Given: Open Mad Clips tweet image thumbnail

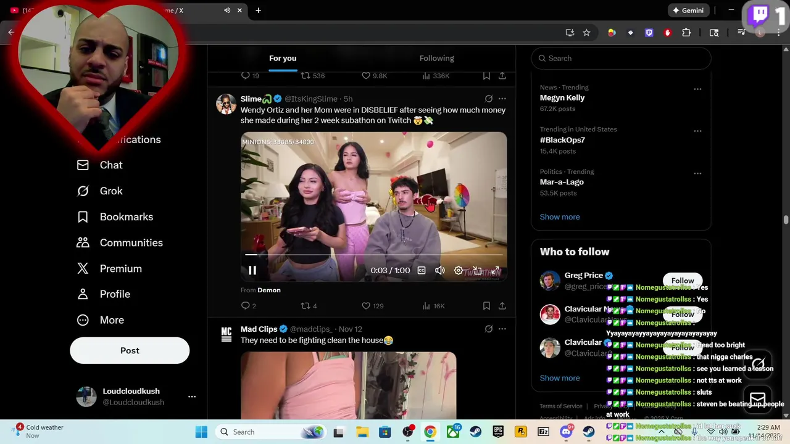Looking at the screenshot, I should 348,385.
